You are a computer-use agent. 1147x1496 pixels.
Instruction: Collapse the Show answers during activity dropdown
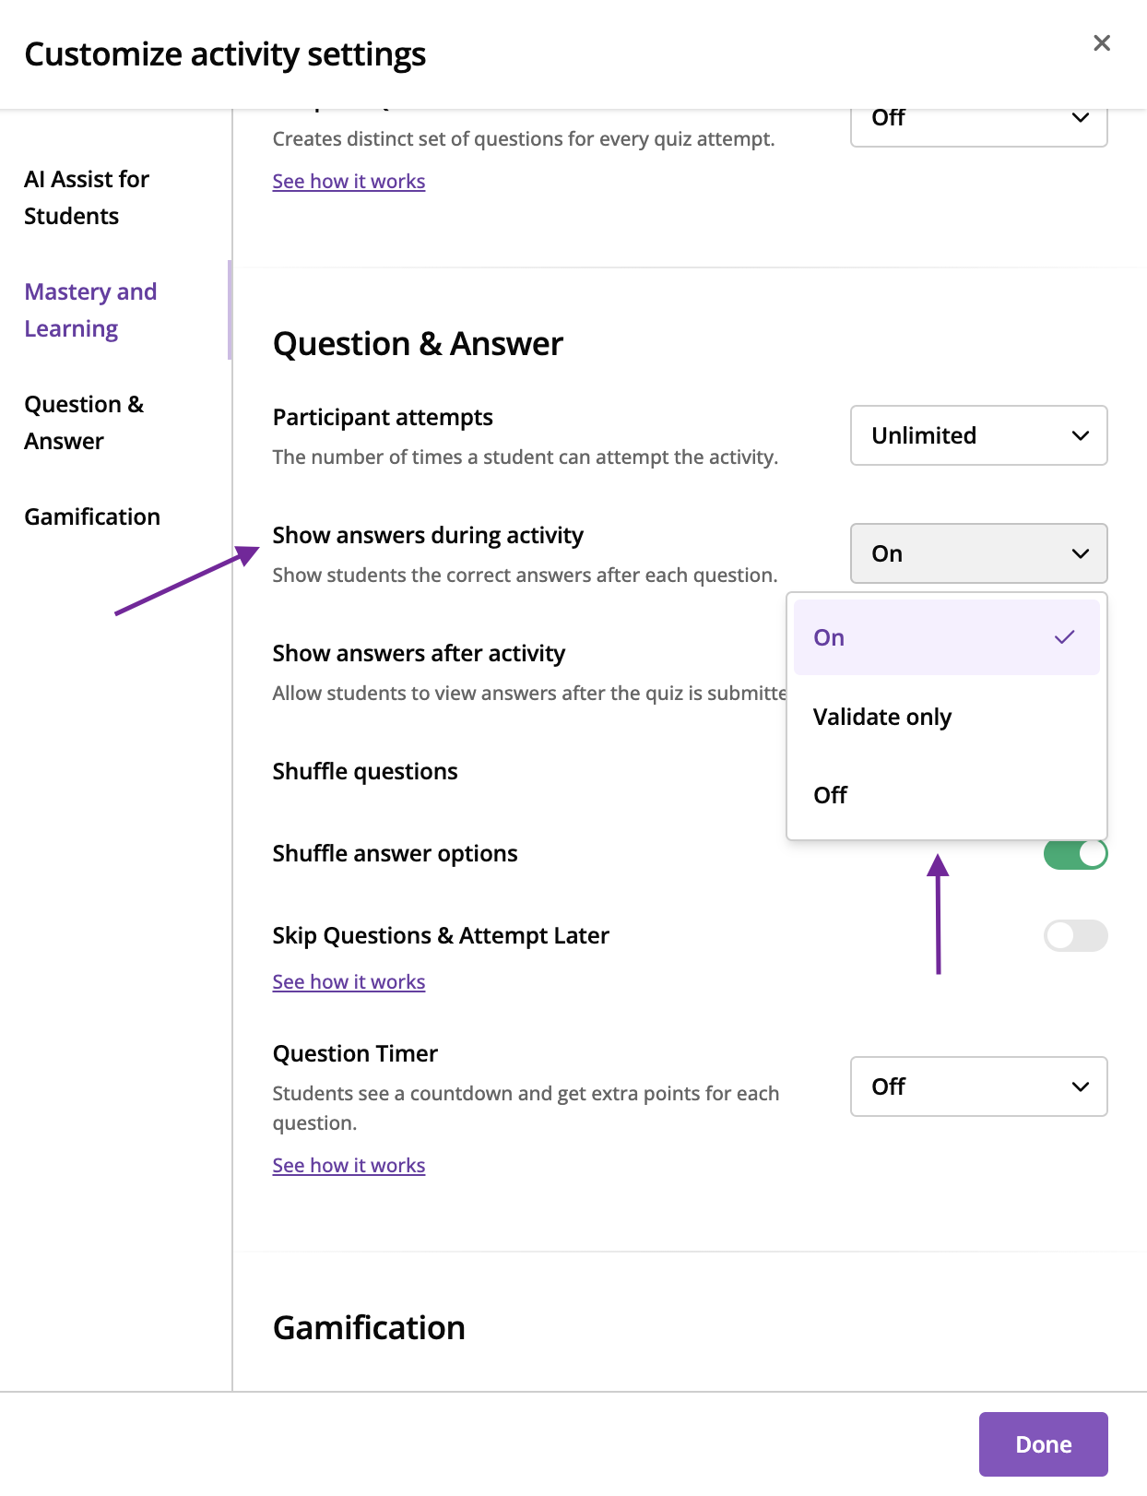click(x=978, y=553)
